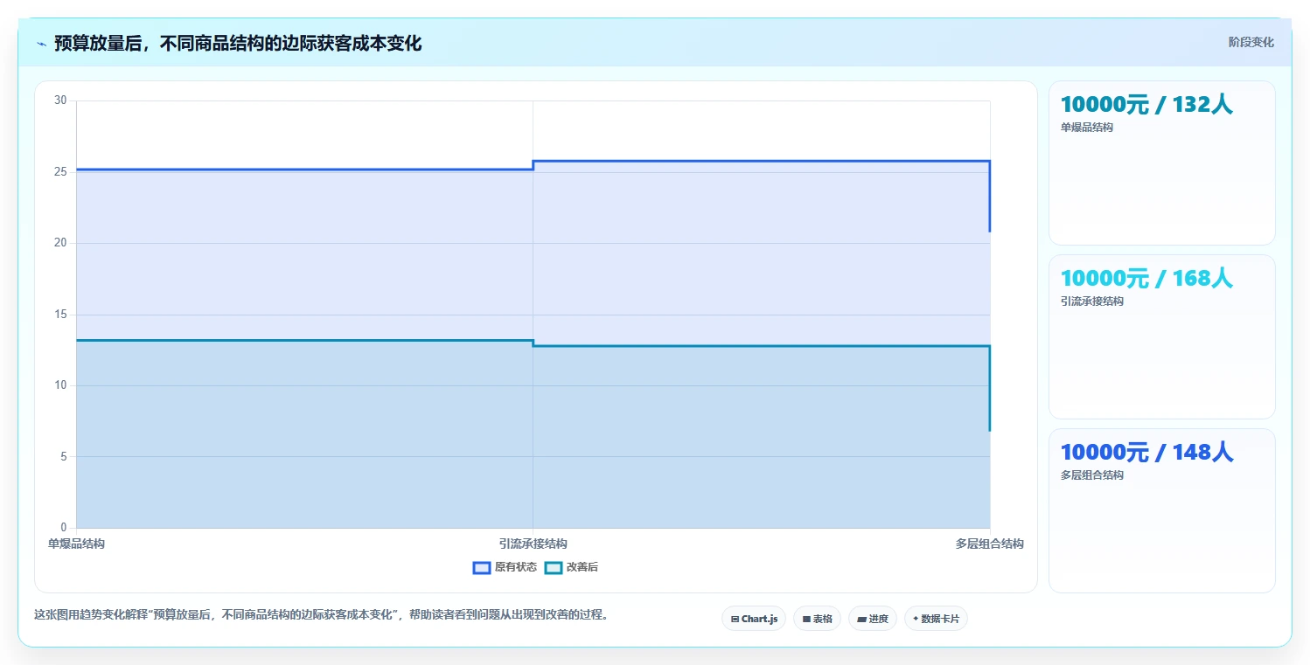Select the Chart.js tag

pyautogui.click(x=754, y=619)
